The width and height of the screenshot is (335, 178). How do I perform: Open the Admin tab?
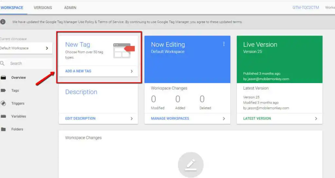click(70, 8)
